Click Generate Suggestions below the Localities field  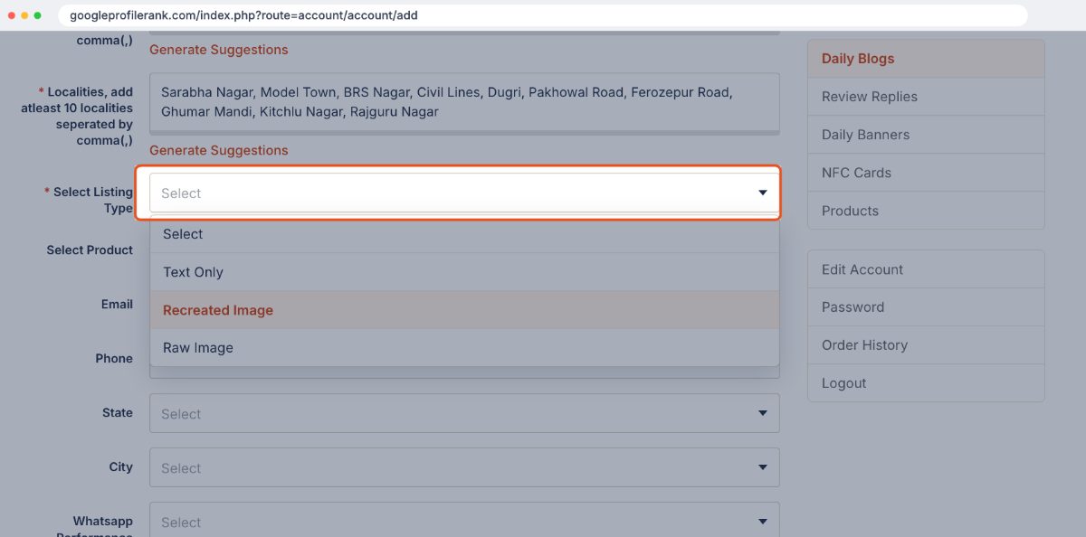pos(219,150)
